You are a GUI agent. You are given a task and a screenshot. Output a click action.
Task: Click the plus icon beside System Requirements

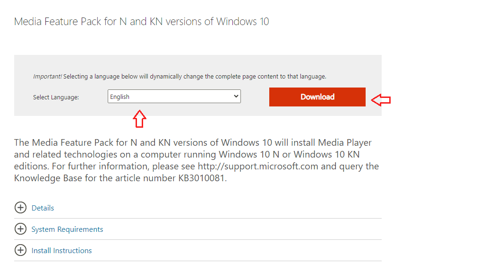[x=21, y=229]
